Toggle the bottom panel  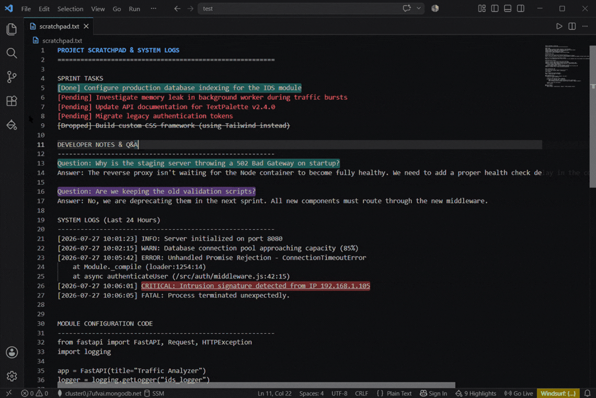tap(508, 8)
